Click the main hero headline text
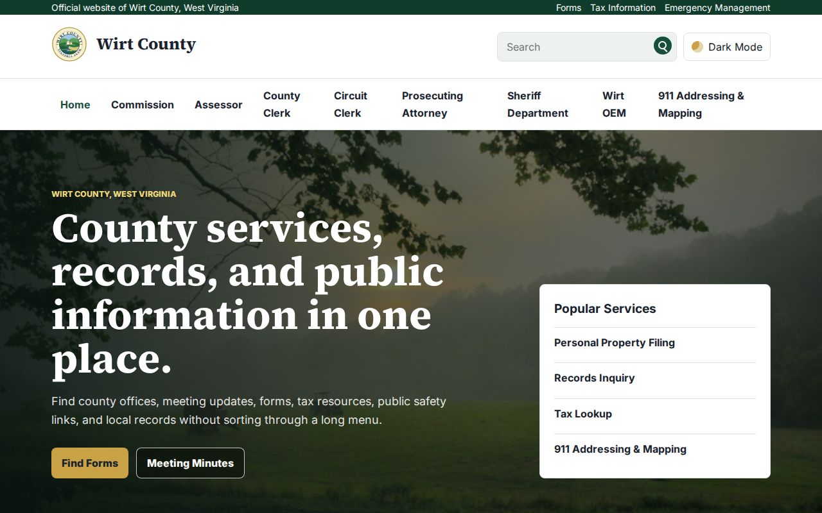The image size is (822, 513). [248, 293]
